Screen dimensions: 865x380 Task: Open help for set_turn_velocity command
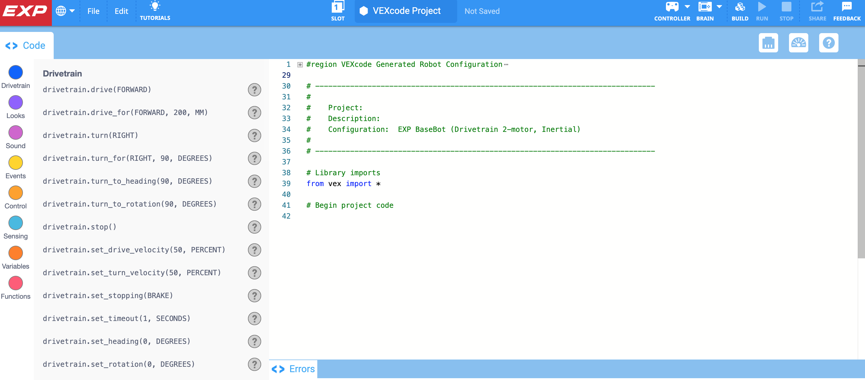pos(254,272)
